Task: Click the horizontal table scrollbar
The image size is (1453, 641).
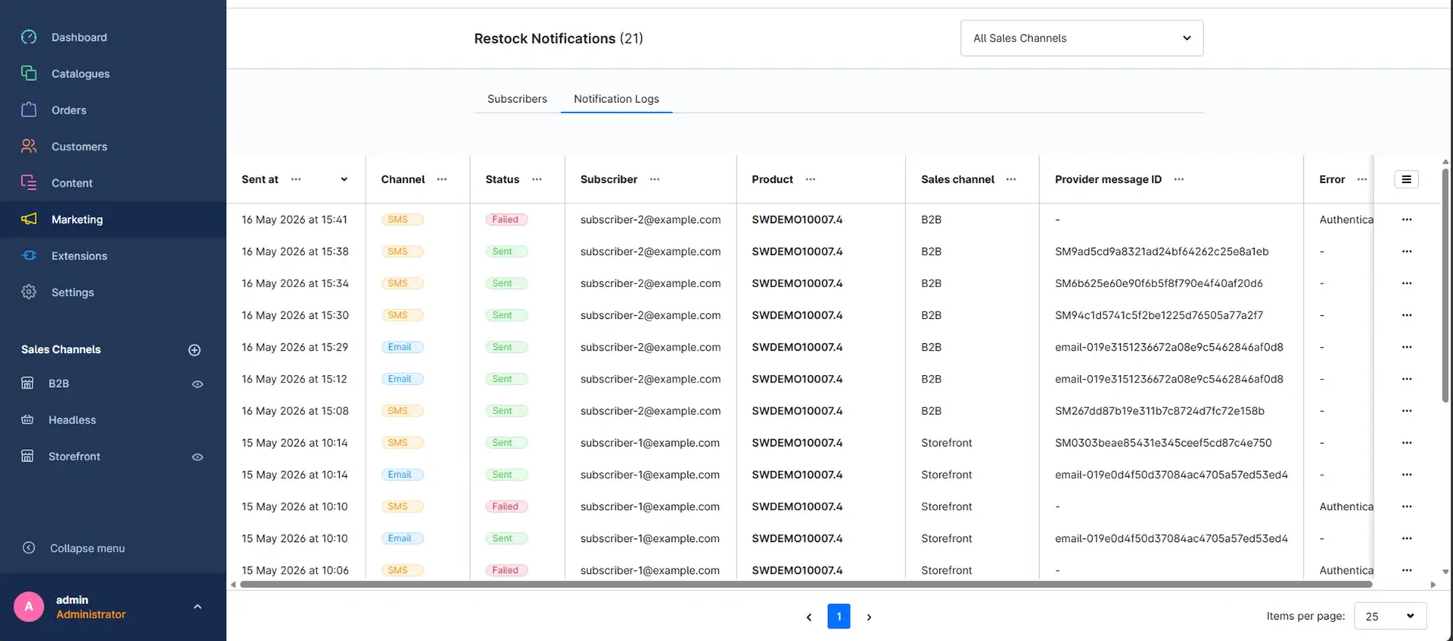Action: point(806,584)
